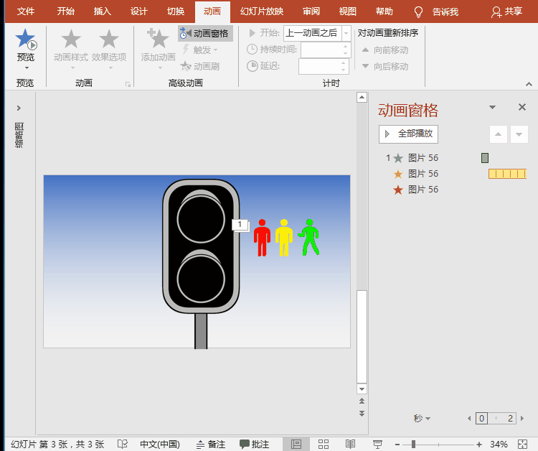
Task: Click the Share (共享) person icon
Action: tap(496, 12)
